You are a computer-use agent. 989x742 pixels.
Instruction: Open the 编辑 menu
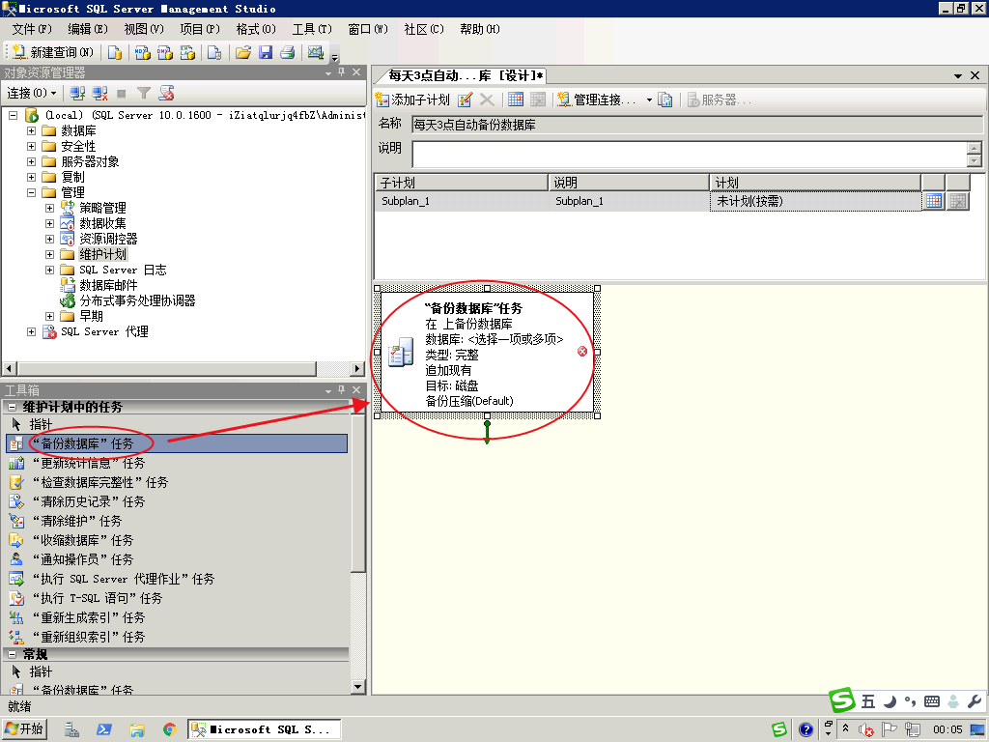88,29
